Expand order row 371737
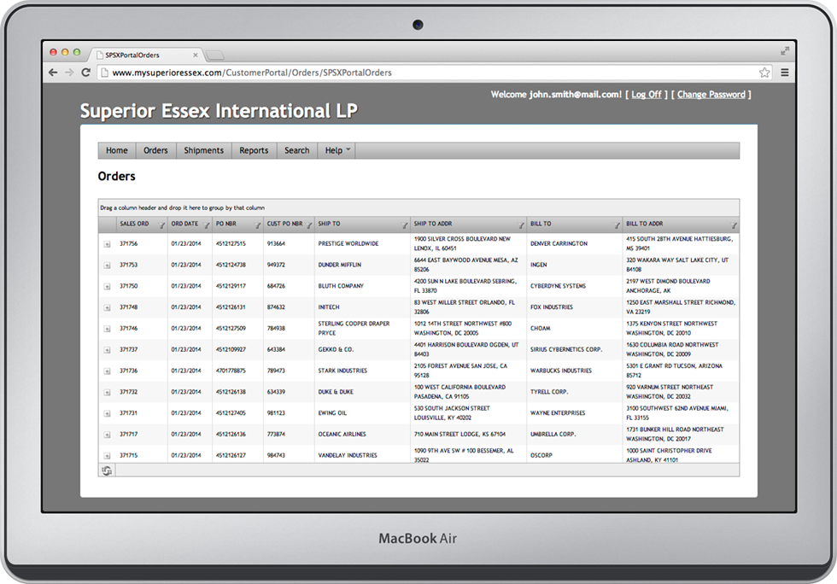 (x=108, y=350)
